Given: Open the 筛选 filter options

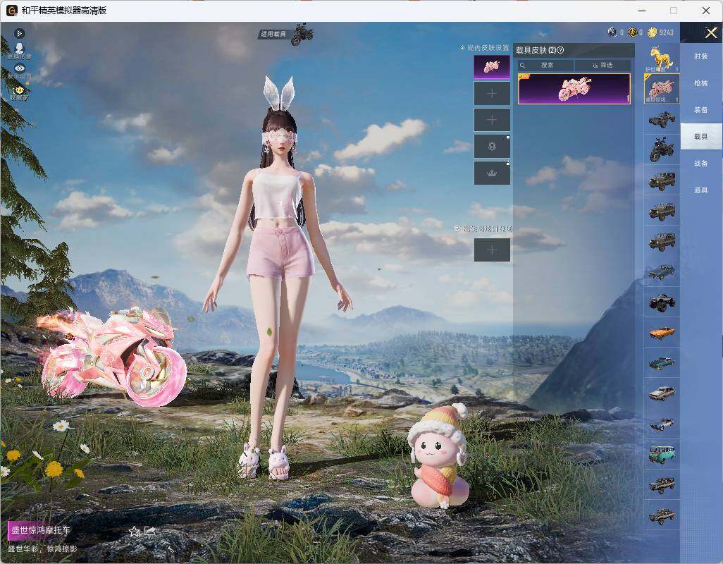Looking at the screenshot, I should (602, 65).
